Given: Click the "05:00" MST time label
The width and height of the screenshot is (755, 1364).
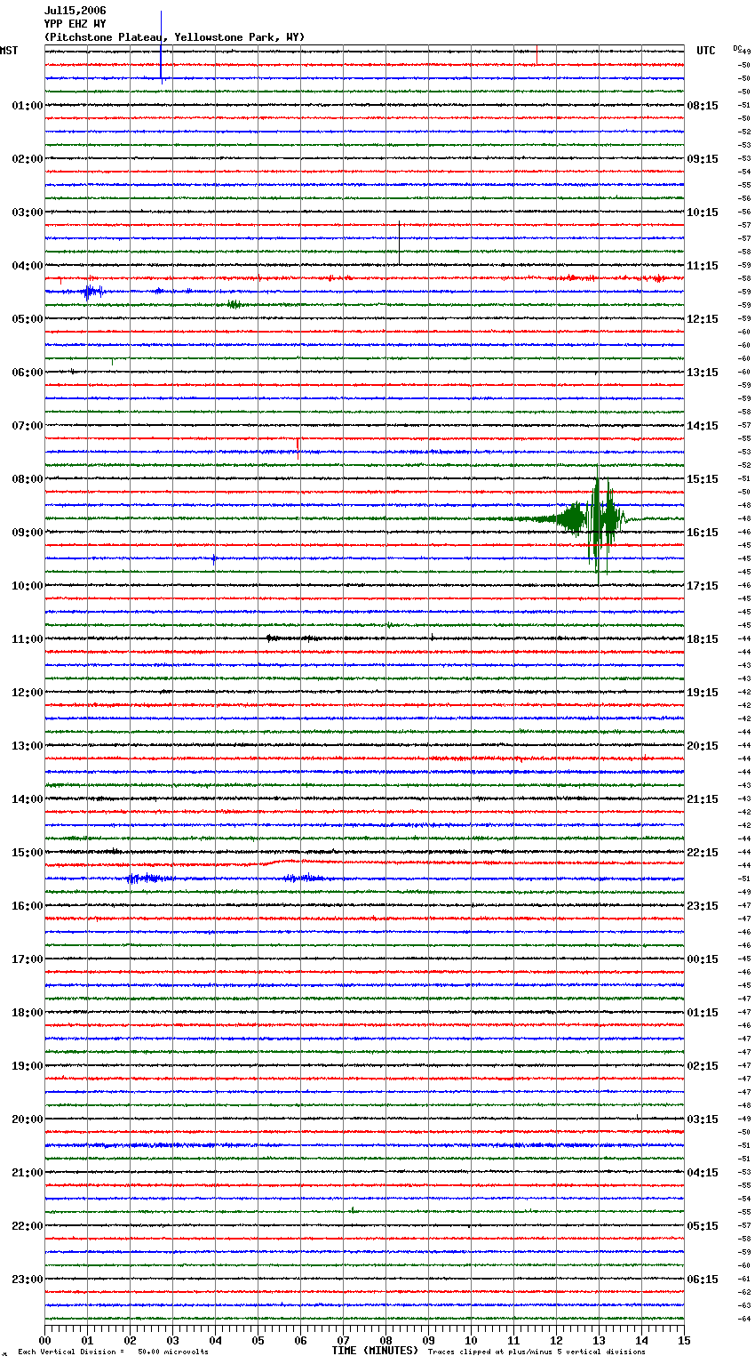Looking at the screenshot, I should pyautogui.click(x=28, y=319).
